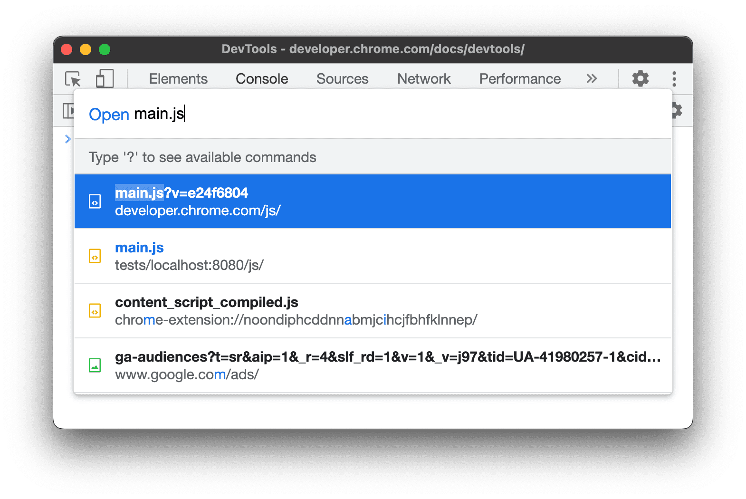
Task: Expand the more tabs chevron
Action: [x=591, y=78]
